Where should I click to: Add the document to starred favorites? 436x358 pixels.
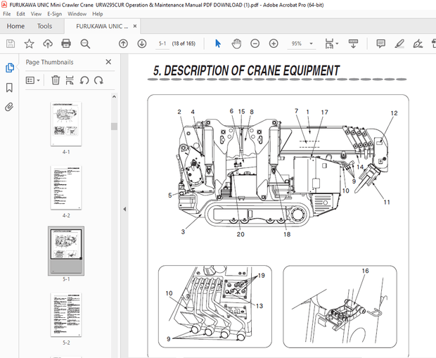pyautogui.click(x=30, y=44)
